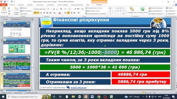
Task: Select the Oval shape in shapes gallery
Action: [121, 8]
